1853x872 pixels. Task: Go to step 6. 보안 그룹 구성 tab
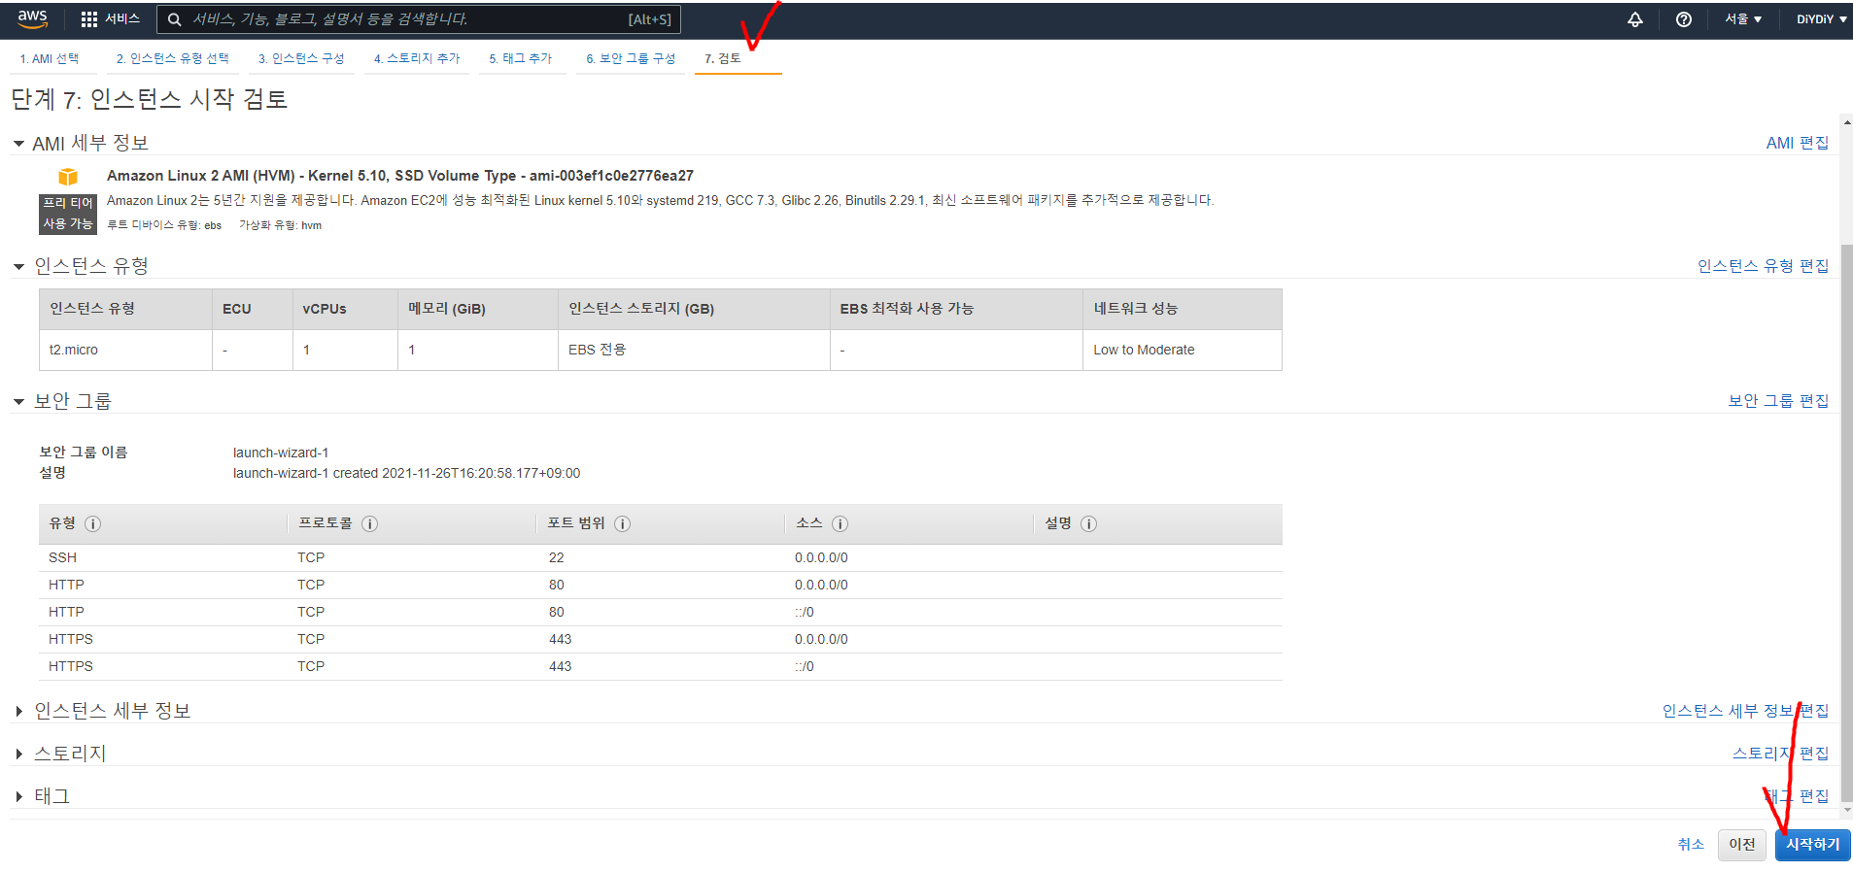(x=631, y=59)
